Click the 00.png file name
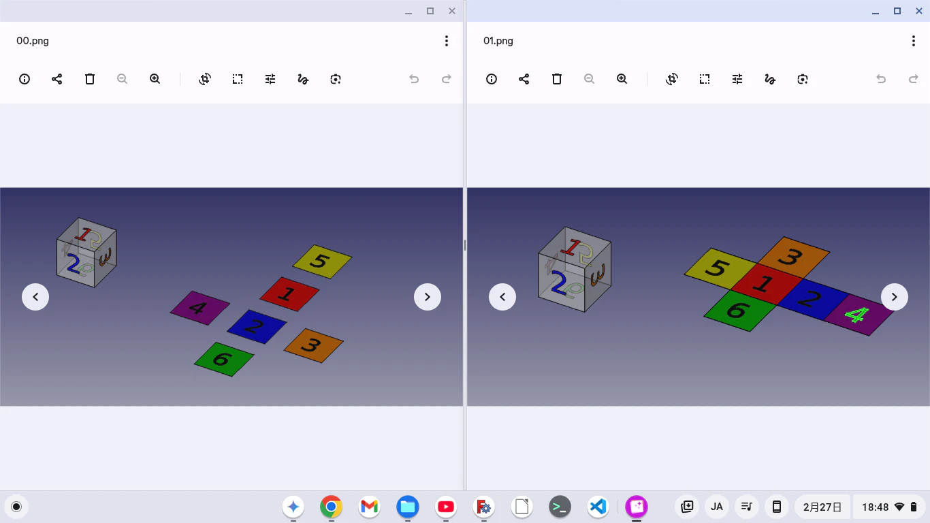 33,41
